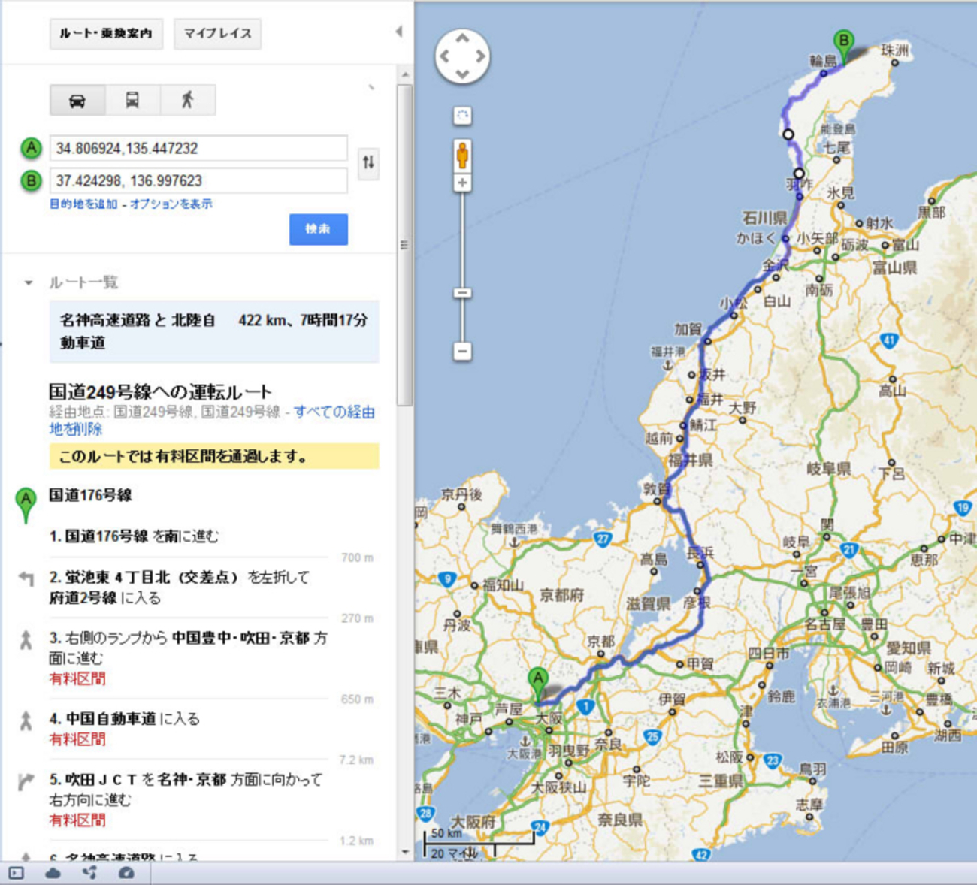The image size is (977, 885).
Task: Open the マイプレイス tab
Action: [217, 34]
